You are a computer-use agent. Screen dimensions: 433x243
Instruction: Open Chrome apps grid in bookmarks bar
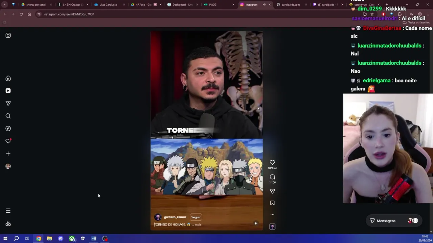[x=4, y=23]
